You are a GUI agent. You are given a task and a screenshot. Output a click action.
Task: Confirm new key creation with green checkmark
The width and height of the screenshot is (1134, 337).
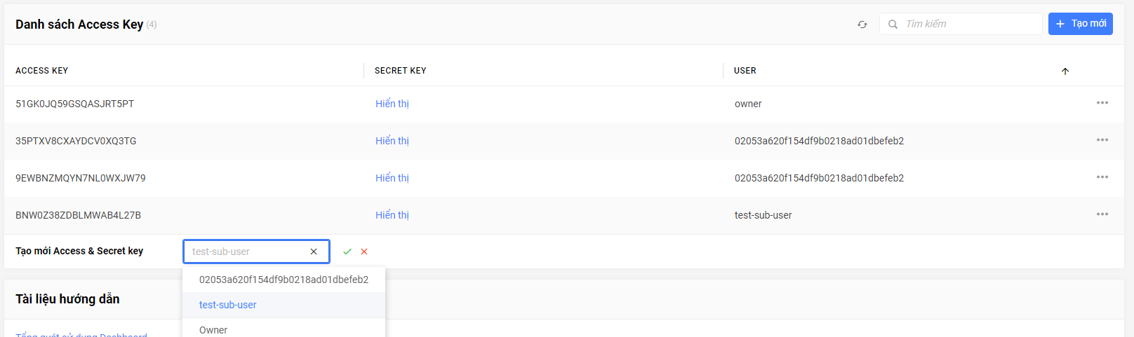347,252
